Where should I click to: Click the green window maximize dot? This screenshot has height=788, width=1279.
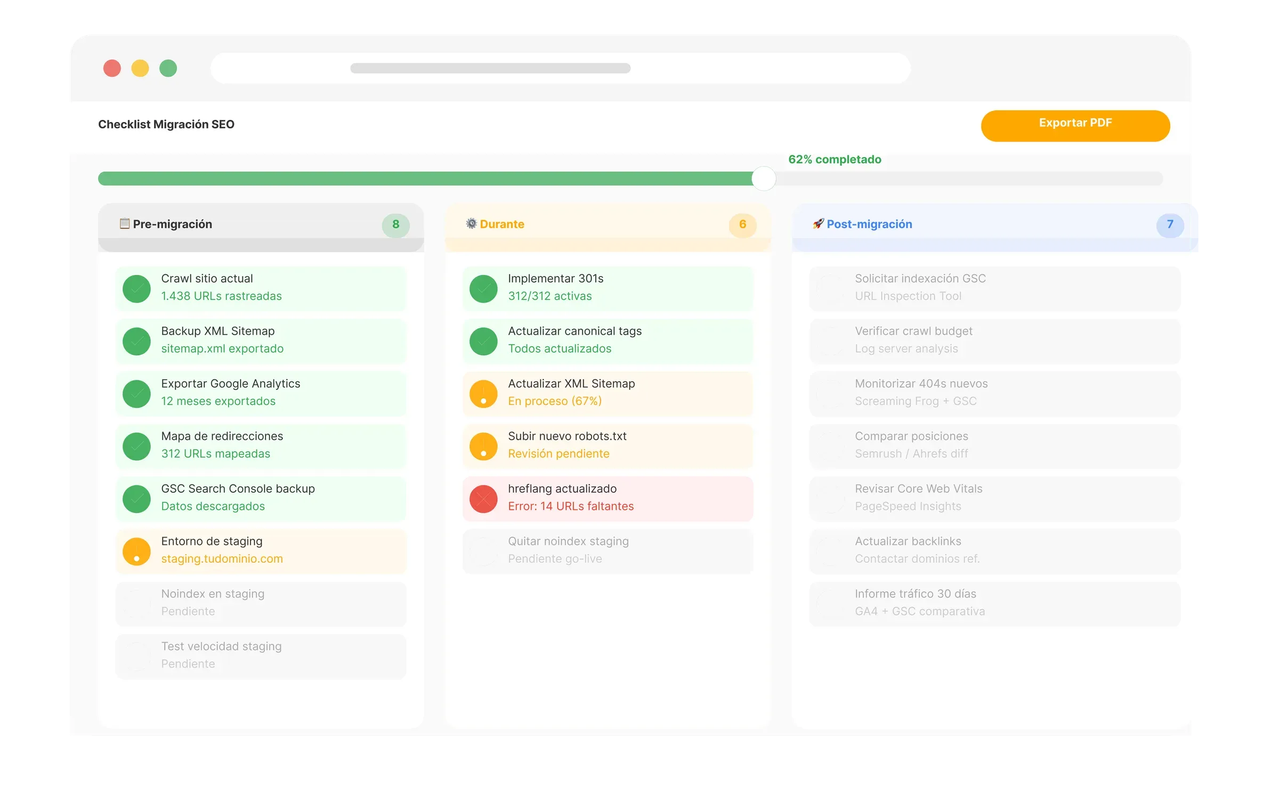coord(168,68)
